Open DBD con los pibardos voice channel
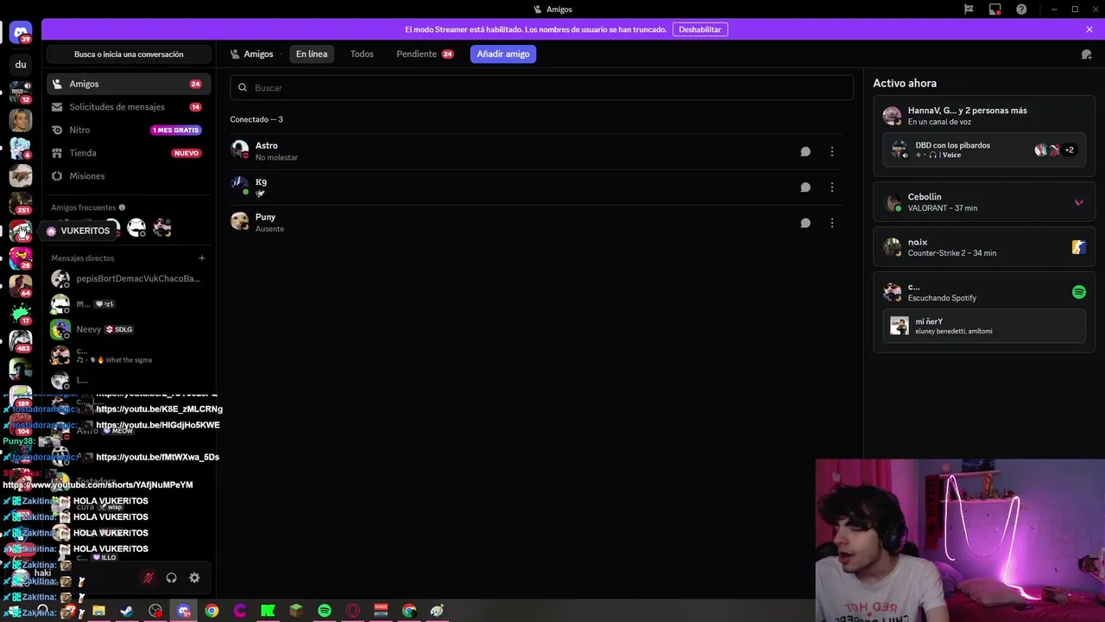This screenshot has height=622, width=1105. click(x=984, y=149)
